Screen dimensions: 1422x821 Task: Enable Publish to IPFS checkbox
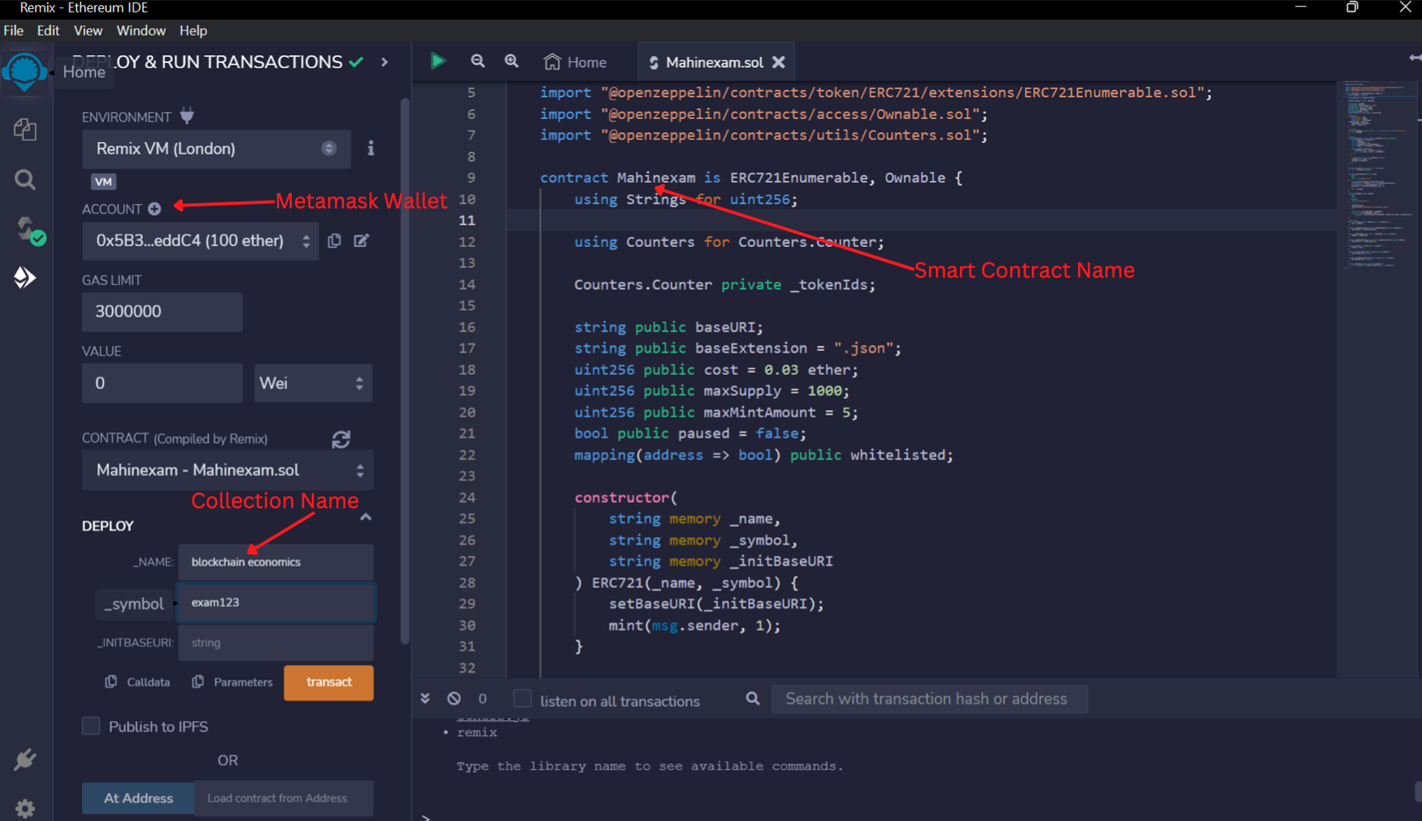pos(91,726)
